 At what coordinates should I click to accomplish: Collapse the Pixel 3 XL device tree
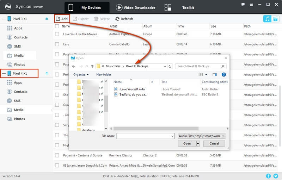[4, 19]
